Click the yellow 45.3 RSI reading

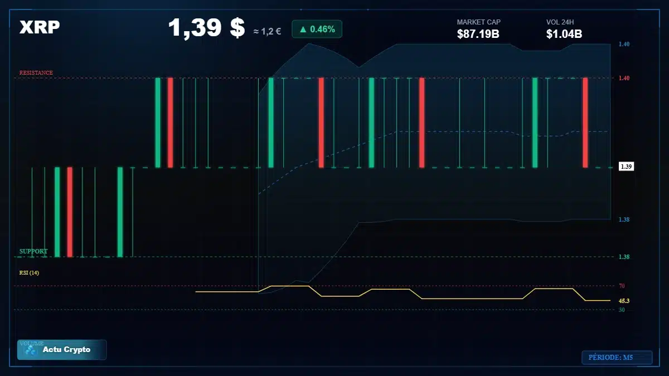coord(624,301)
